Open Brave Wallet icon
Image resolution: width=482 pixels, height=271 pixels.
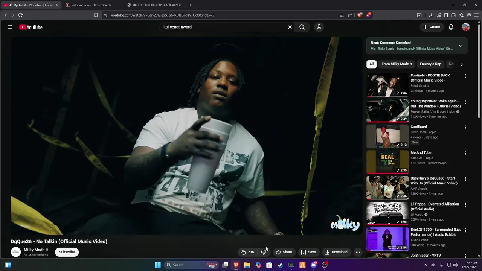(x=454, y=15)
